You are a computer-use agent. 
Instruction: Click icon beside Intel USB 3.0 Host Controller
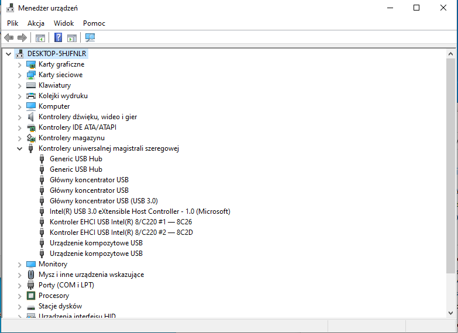pyautogui.click(x=42, y=211)
